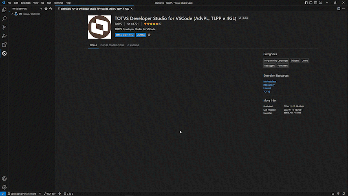348x196 pixels.
Task: Add a new server with the plus icon
Action: coord(41,9)
